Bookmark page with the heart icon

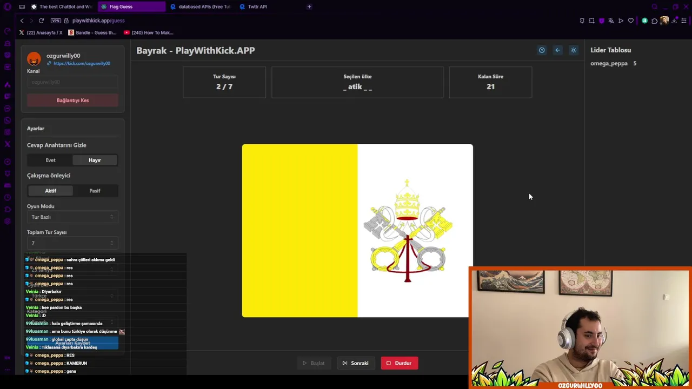click(x=630, y=21)
